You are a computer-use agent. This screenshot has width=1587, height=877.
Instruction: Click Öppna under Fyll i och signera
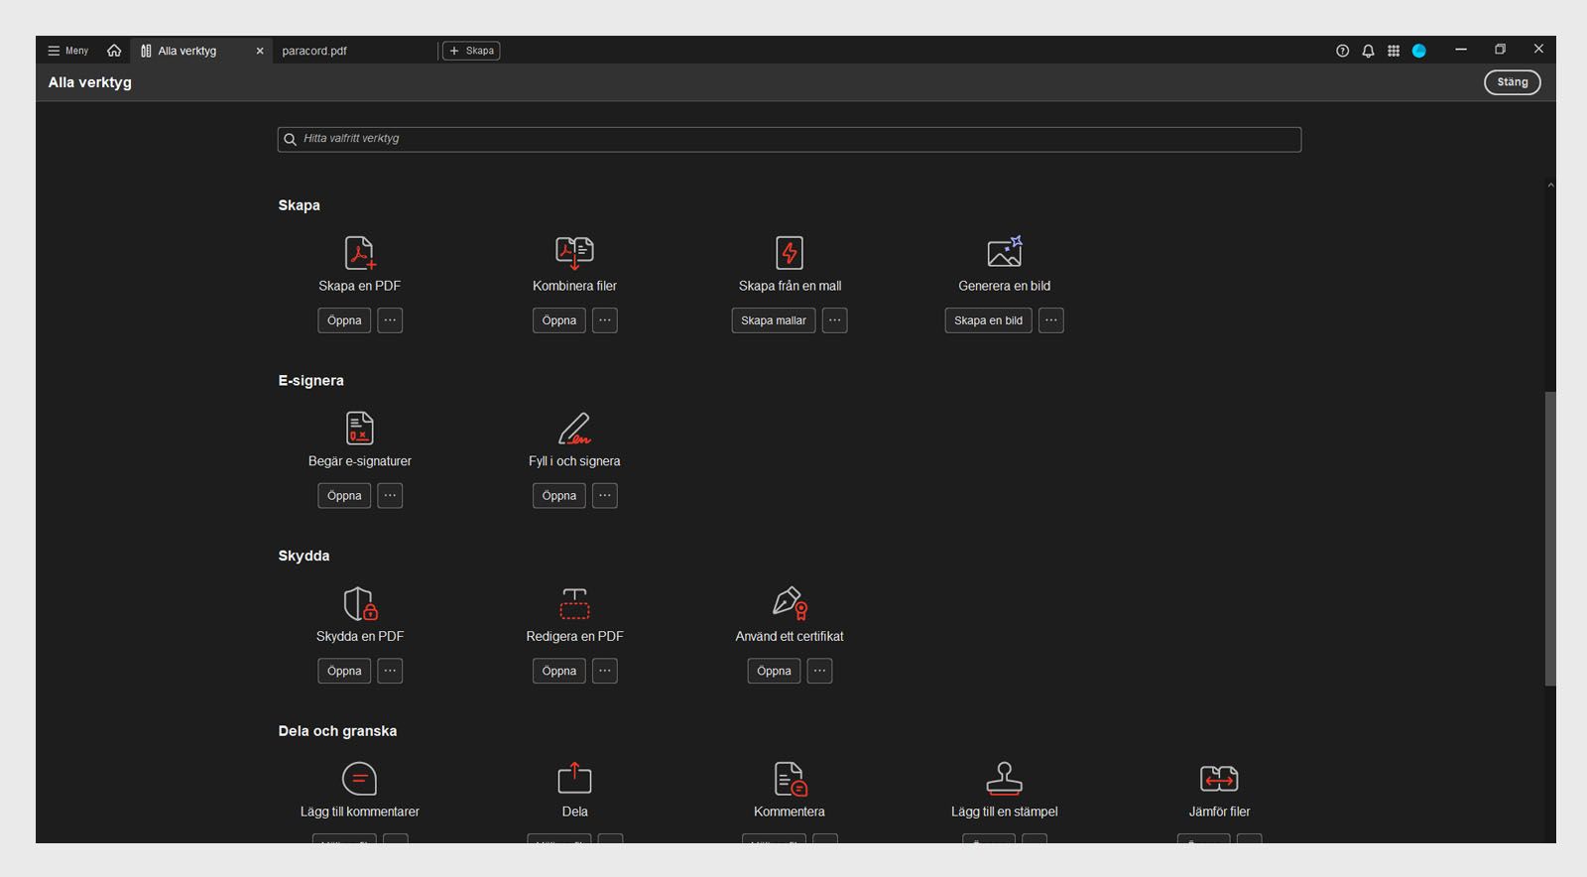pyautogui.click(x=559, y=496)
